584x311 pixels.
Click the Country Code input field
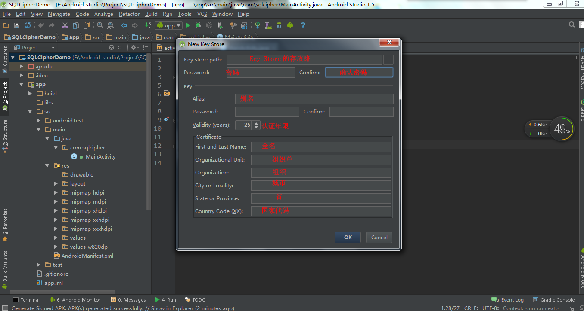pos(321,211)
